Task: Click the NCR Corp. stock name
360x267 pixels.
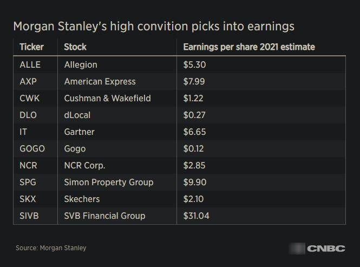Action: (84, 165)
